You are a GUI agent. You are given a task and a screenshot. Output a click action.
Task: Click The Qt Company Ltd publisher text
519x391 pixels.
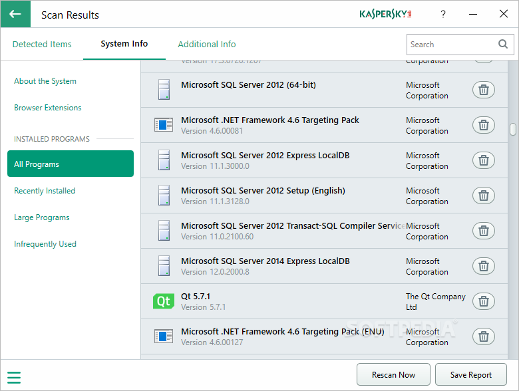pyautogui.click(x=436, y=301)
